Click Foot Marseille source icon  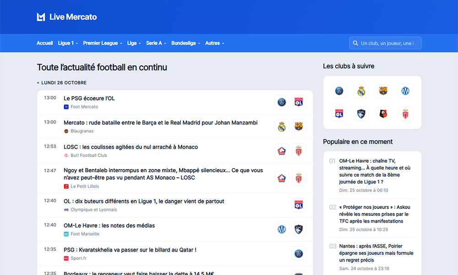[x=66, y=234]
